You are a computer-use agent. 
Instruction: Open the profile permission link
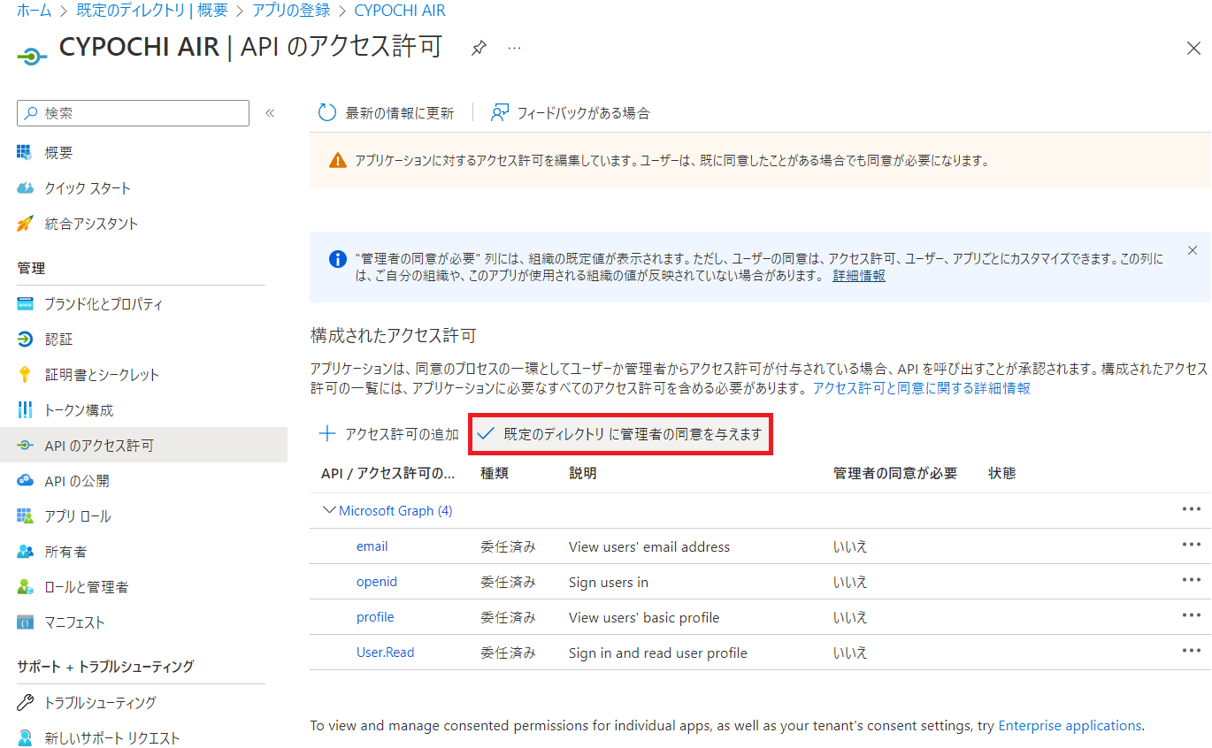pyautogui.click(x=375, y=617)
